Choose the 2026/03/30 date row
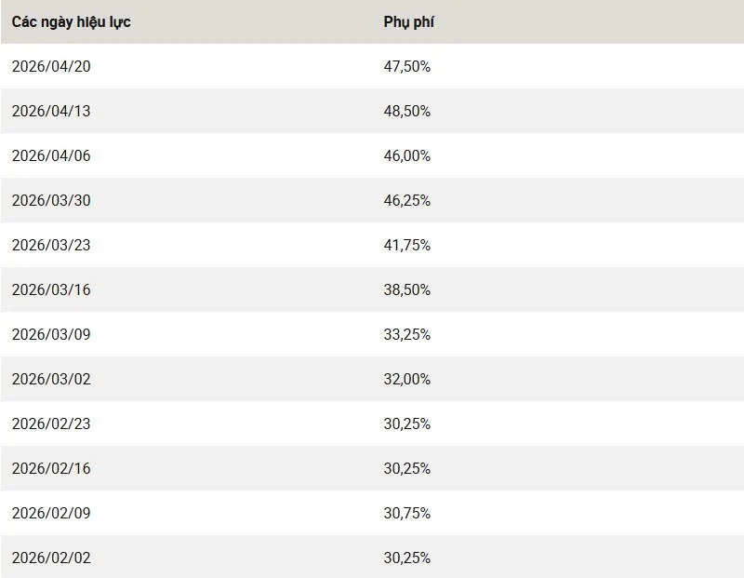 [x=51, y=200]
